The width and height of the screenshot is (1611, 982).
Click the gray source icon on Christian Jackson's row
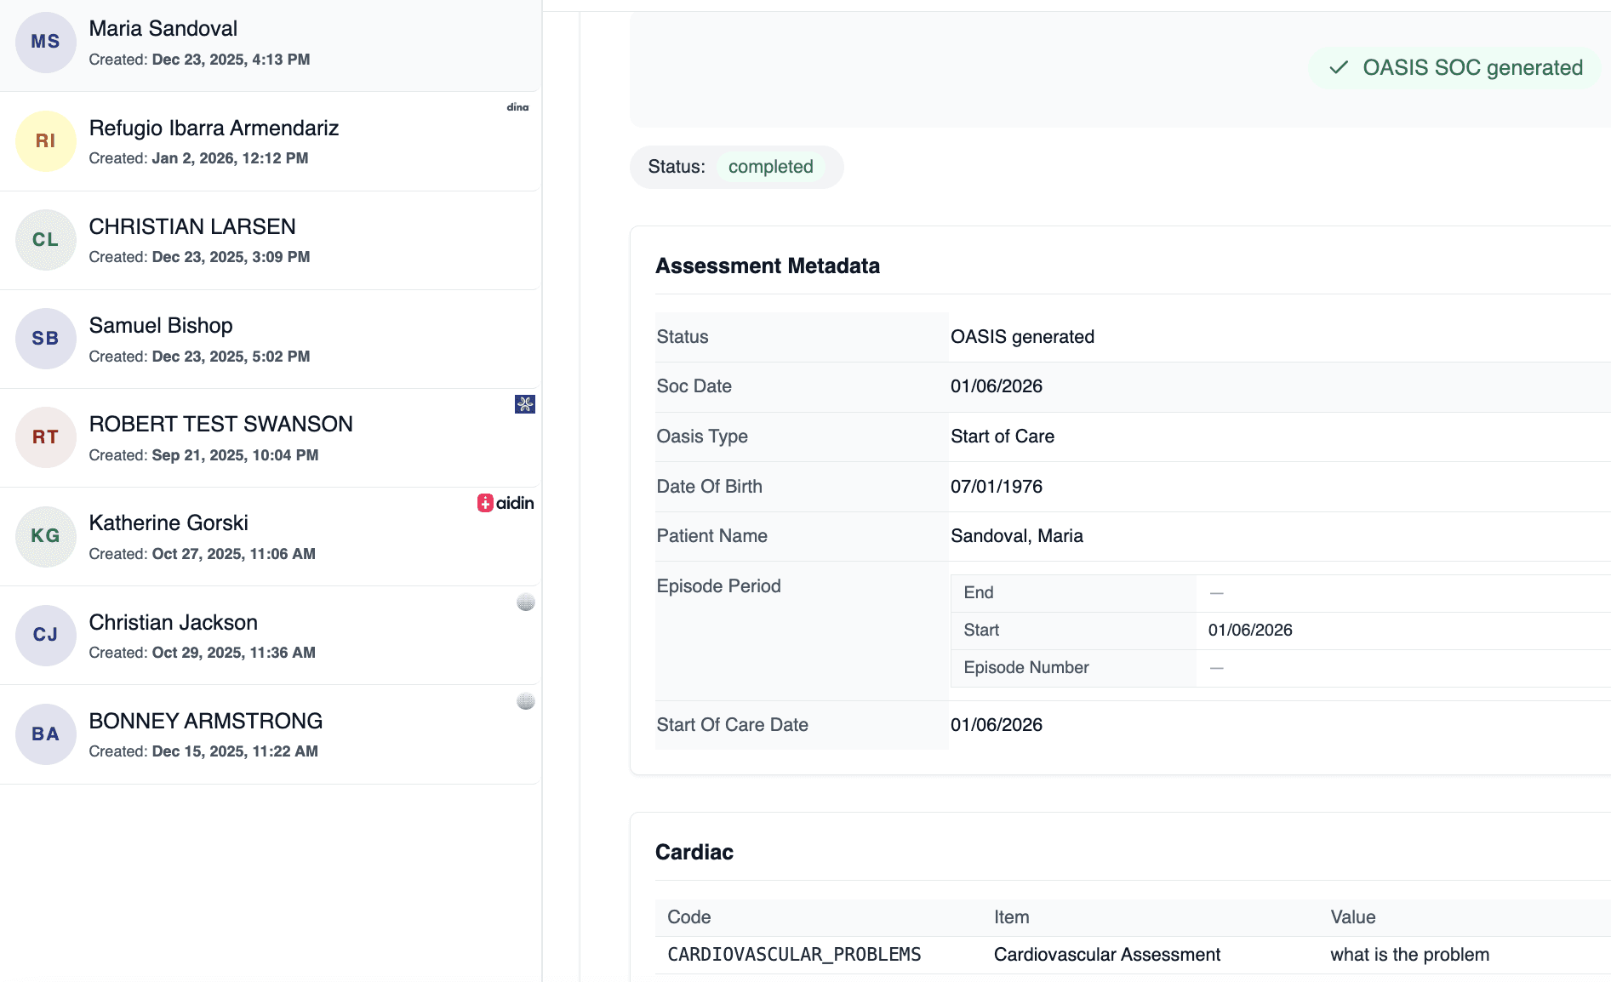pyautogui.click(x=526, y=602)
